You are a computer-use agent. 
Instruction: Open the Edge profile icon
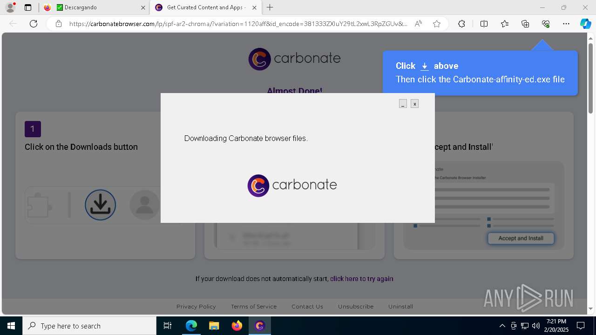10,7
